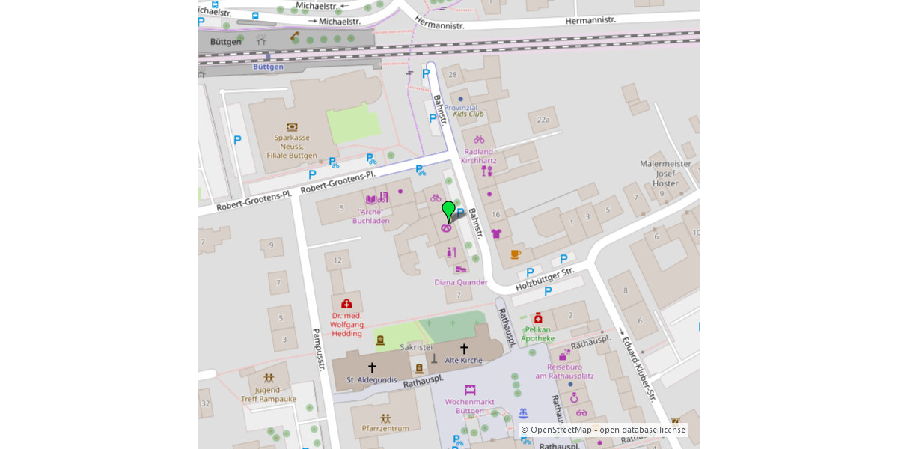Click building number 22a on the map

543,120
